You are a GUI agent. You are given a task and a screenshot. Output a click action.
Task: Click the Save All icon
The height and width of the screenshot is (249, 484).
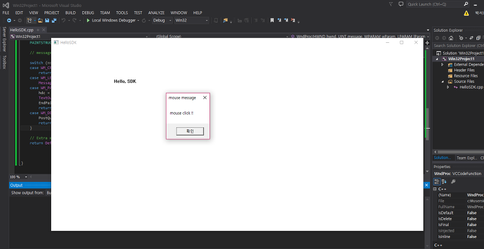click(x=54, y=20)
